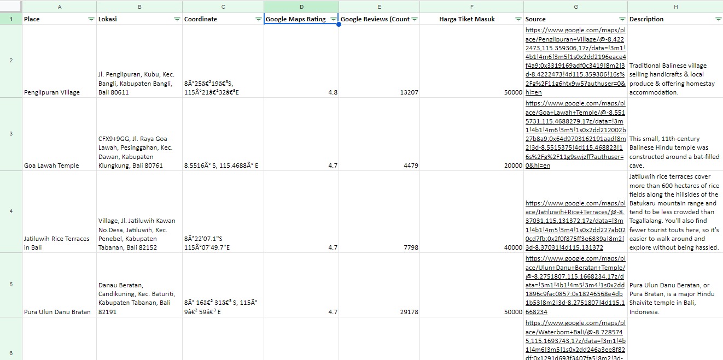The width and height of the screenshot is (723, 360).
Task: Select rating 4.8 for Penglipuran Village
Action: coord(301,61)
